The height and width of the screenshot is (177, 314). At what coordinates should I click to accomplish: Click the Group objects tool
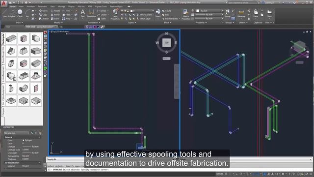click(228, 13)
